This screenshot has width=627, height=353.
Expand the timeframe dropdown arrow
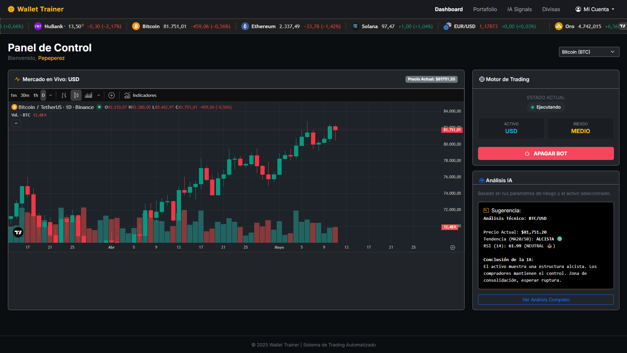point(51,95)
